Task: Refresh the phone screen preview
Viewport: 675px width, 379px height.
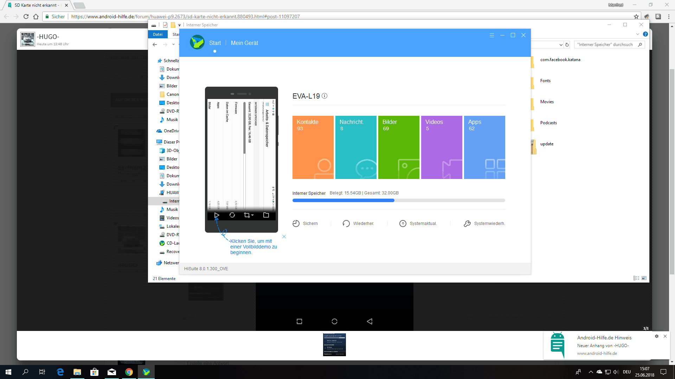Action: pos(232,215)
